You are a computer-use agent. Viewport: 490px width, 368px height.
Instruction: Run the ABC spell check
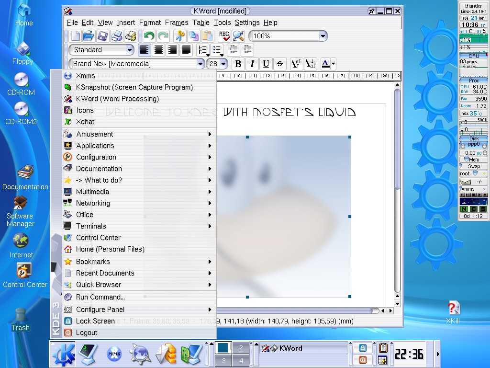tap(224, 36)
